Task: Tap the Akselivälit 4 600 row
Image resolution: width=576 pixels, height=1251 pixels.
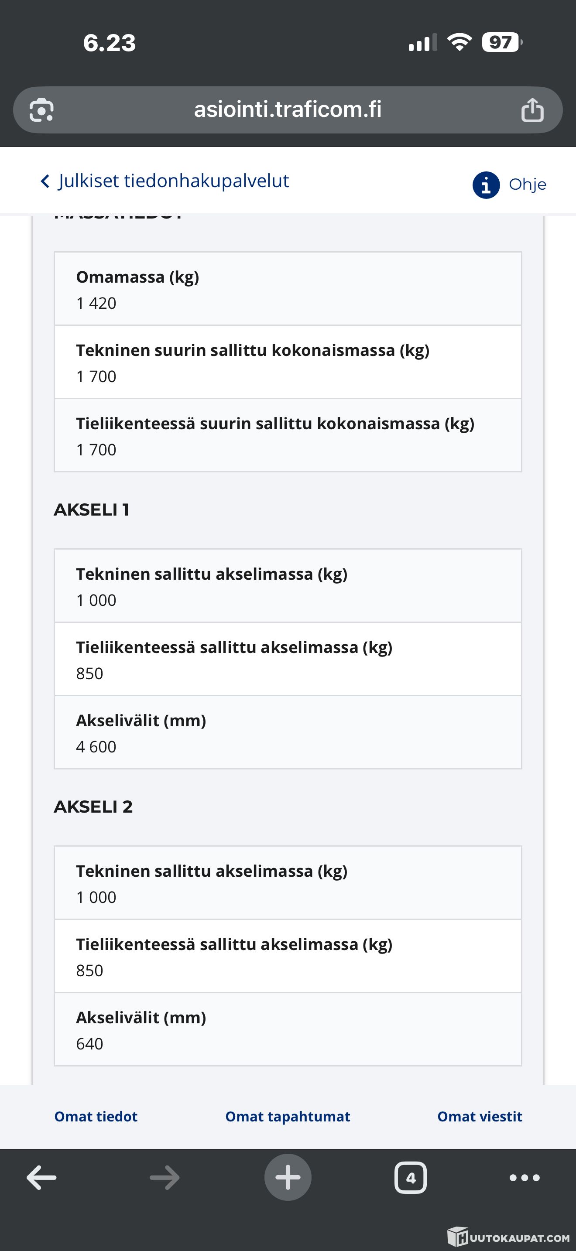Action: point(288,733)
